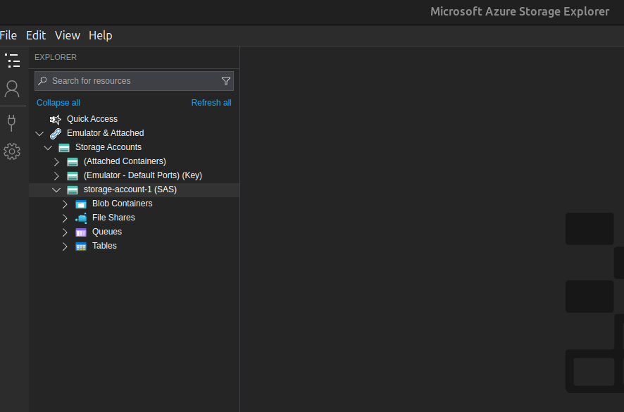The image size is (624, 412).
Task: Click the Tables icon
Action: [80, 245]
